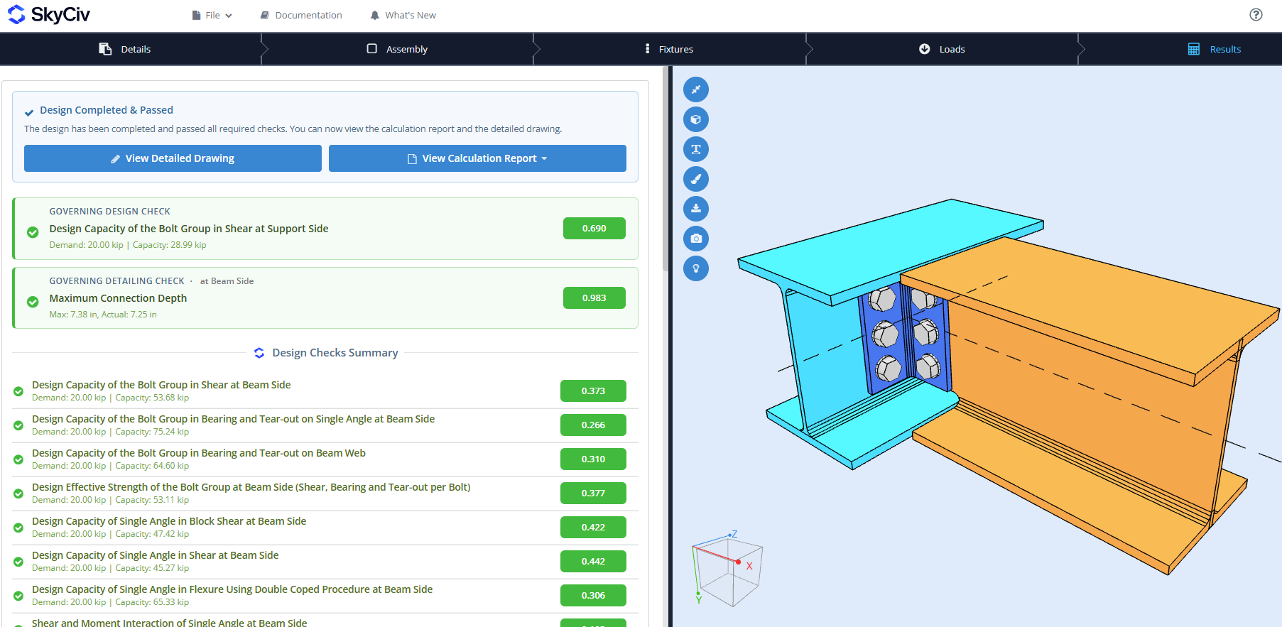Click the collapse/compress view icon
The width and height of the screenshot is (1282, 627).
coord(696,89)
